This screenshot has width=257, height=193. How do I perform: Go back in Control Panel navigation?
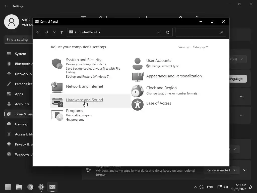[x=38, y=32]
